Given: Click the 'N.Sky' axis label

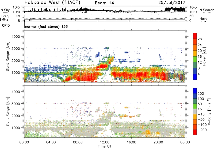Looking at the screenshot, I should coord(5,10).
